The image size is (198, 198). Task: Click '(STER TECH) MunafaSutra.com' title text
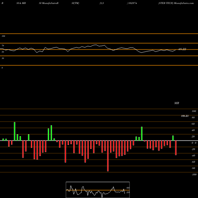(x=176, y=3)
